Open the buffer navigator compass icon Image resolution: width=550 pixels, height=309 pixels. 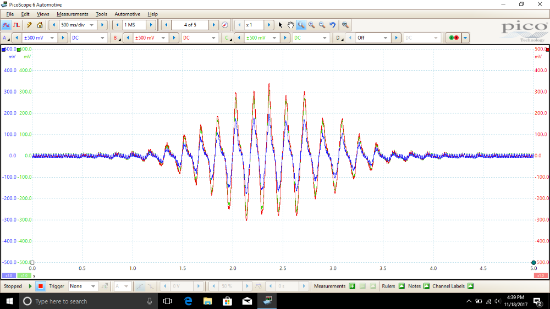click(x=224, y=25)
